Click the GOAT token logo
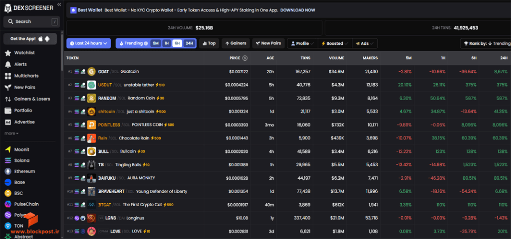511x239 pixels. click(x=92, y=72)
